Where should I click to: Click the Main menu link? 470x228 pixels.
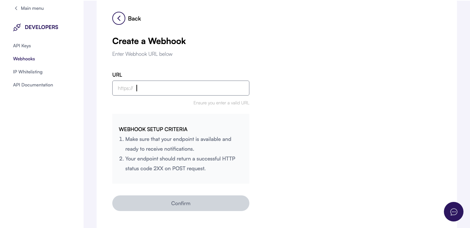click(x=32, y=8)
